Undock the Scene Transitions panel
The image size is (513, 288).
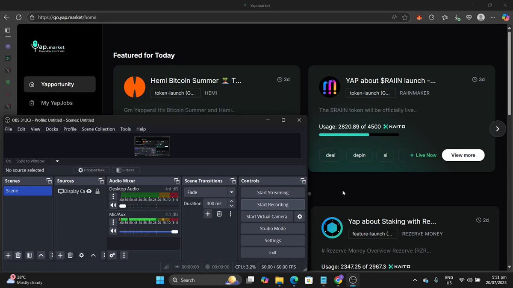coord(233,181)
